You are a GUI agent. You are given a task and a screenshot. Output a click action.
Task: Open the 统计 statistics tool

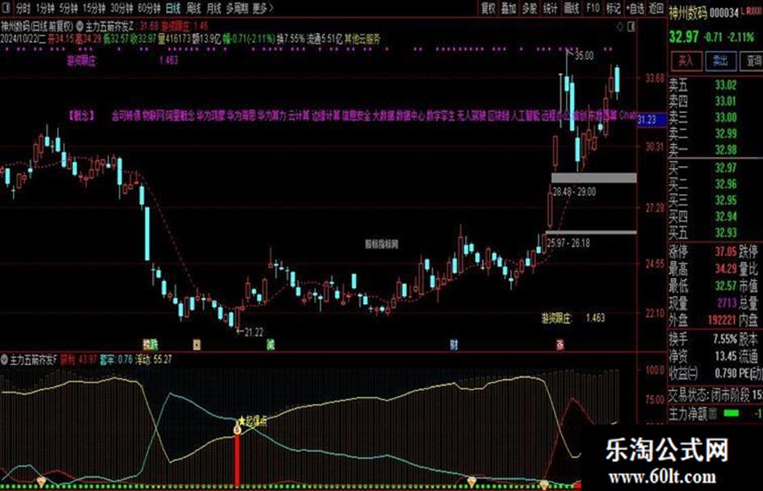[x=551, y=8]
